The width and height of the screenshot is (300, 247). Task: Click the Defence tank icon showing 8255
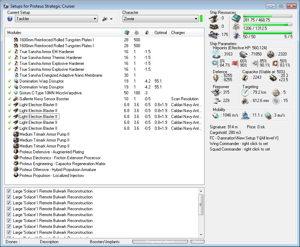(x=216, y=78)
